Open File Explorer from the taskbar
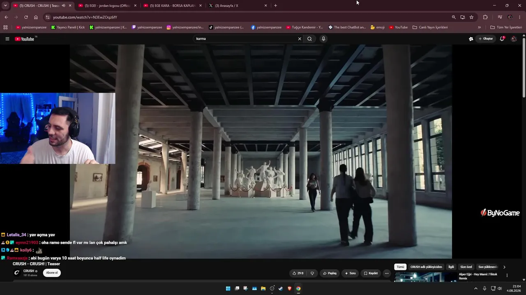 263,288
